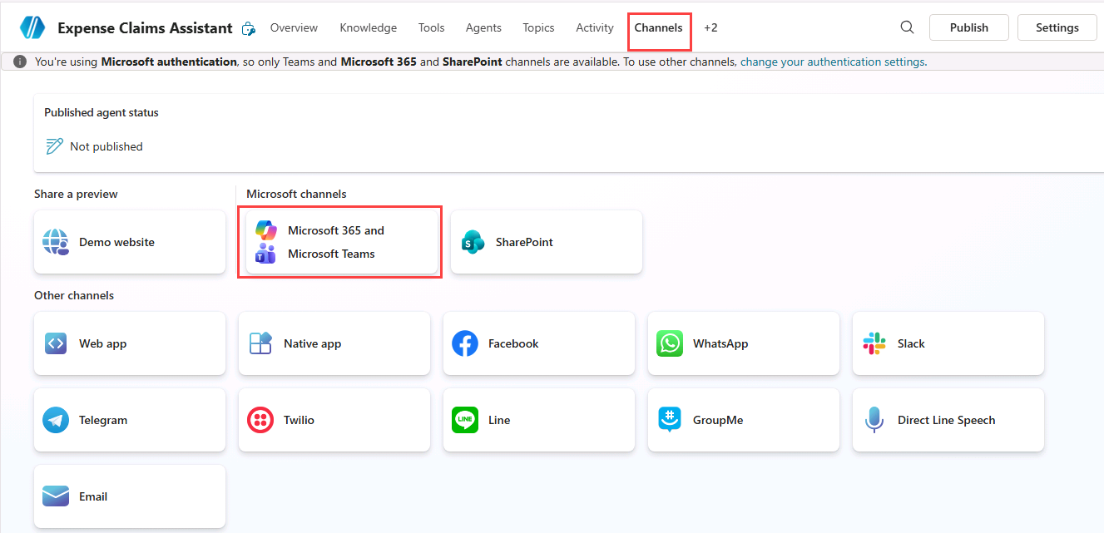Open the Demo website label
1104x533 pixels.
(x=116, y=242)
